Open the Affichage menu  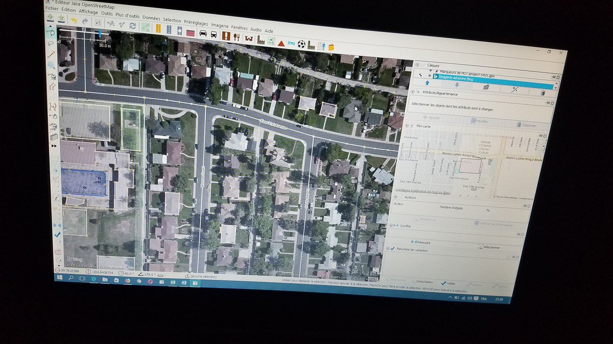88,12
